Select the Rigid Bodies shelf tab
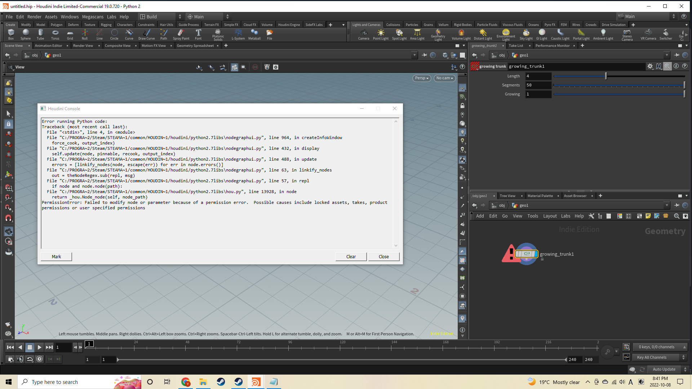This screenshot has width=692, height=389. pyautogui.click(x=462, y=25)
